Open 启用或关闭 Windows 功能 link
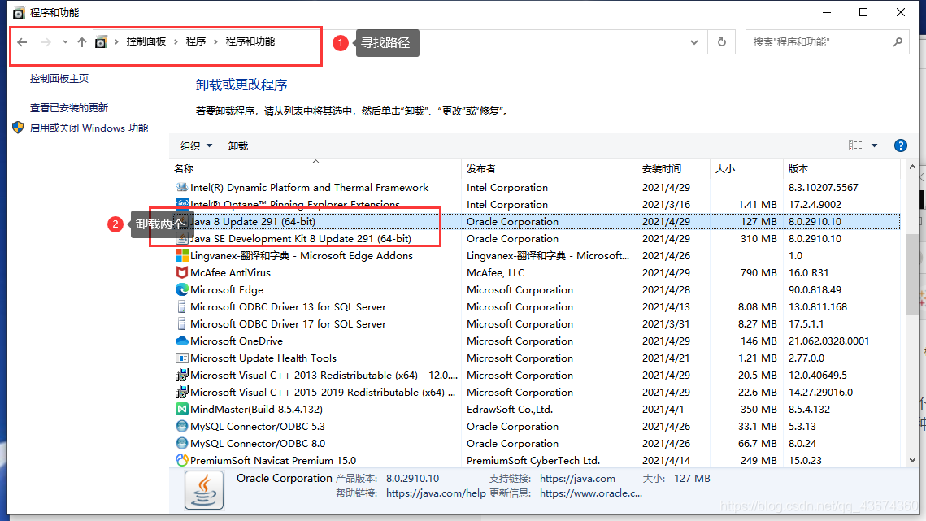Screen dimensions: 926x521 89,128
